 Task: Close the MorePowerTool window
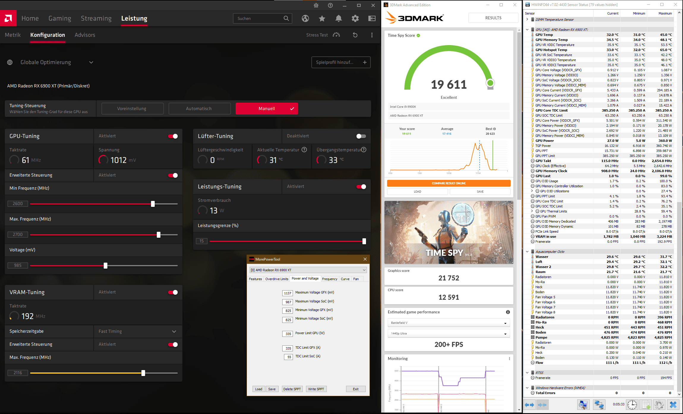click(365, 259)
